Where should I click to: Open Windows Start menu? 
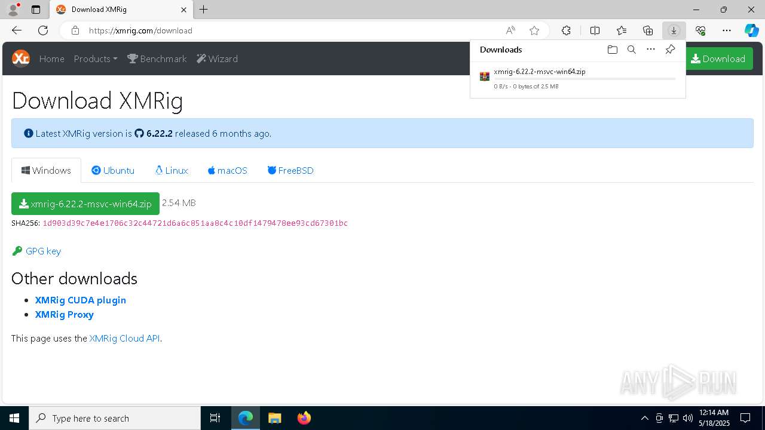click(x=14, y=418)
